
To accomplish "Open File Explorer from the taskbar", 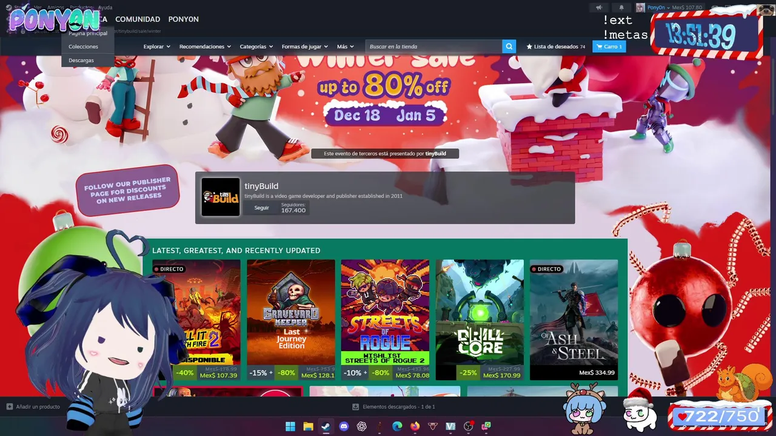I will [x=308, y=426].
